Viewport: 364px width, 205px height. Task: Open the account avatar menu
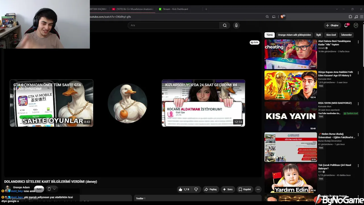pos(356,25)
